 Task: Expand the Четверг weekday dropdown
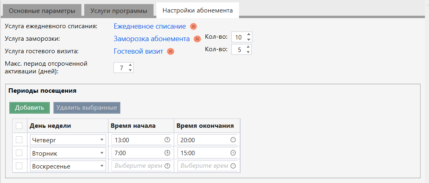coord(101,140)
